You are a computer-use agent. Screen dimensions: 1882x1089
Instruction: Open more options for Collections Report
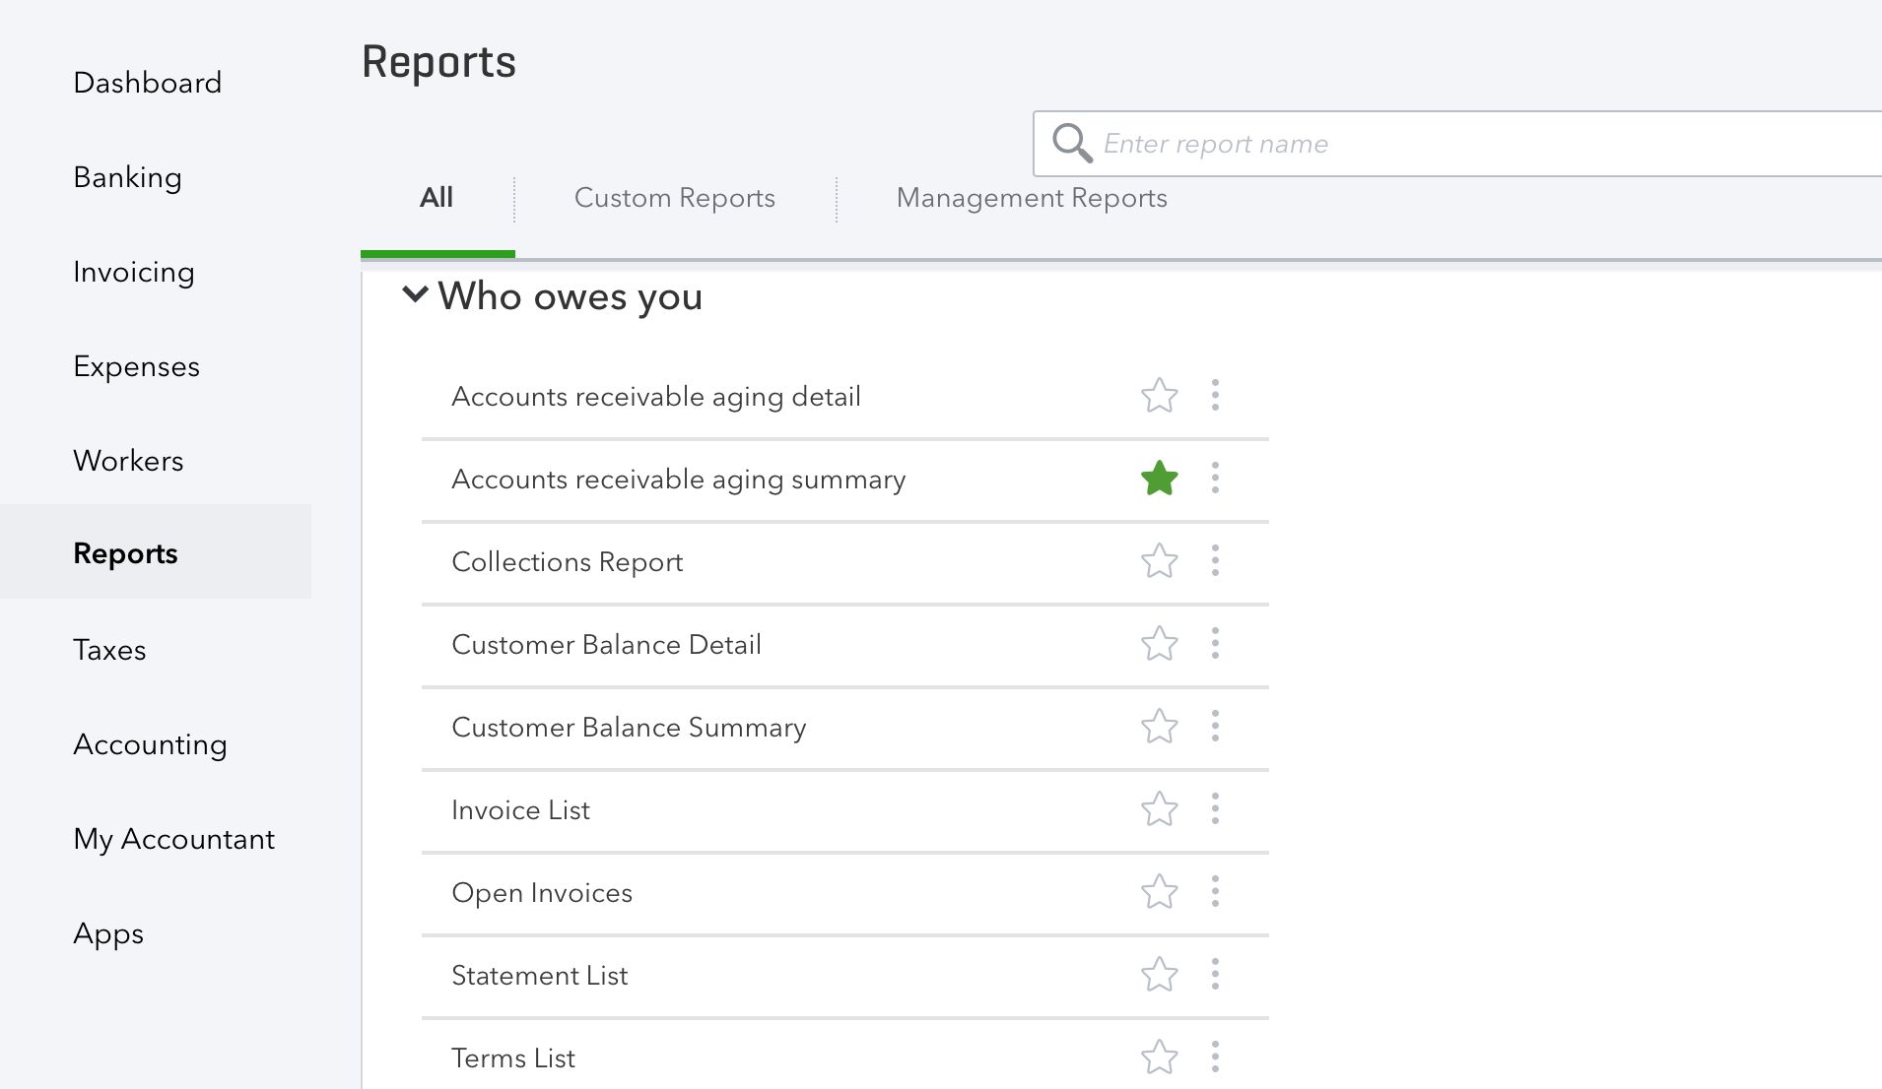pyautogui.click(x=1215, y=561)
